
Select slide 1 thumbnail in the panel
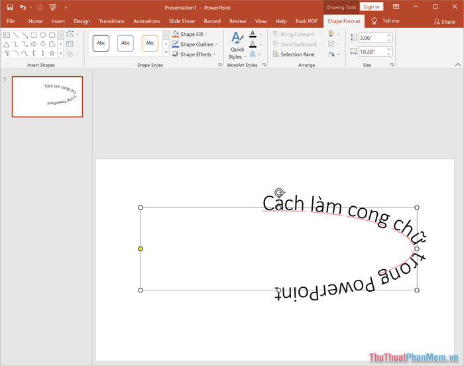(x=47, y=97)
